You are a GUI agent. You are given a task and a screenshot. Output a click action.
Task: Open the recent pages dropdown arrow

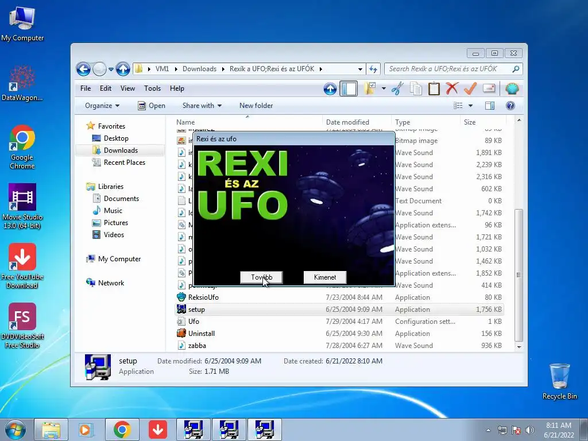(111, 69)
